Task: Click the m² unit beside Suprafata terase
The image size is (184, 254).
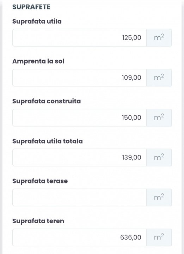Action: pos(159,198)
